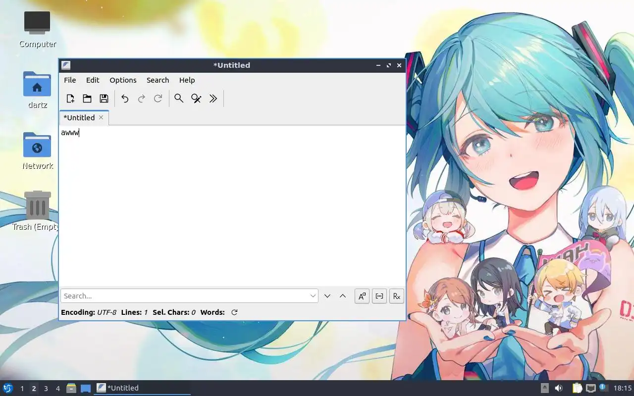Open the application menu bird icon
Screen dimensions: 634x396
click(x=7, y=388)
